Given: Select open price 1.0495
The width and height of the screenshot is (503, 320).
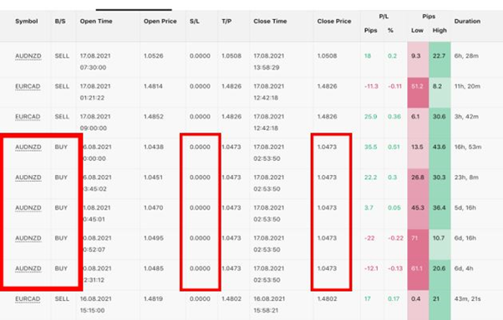Looking at the screenshot, I should pos(154,238).
